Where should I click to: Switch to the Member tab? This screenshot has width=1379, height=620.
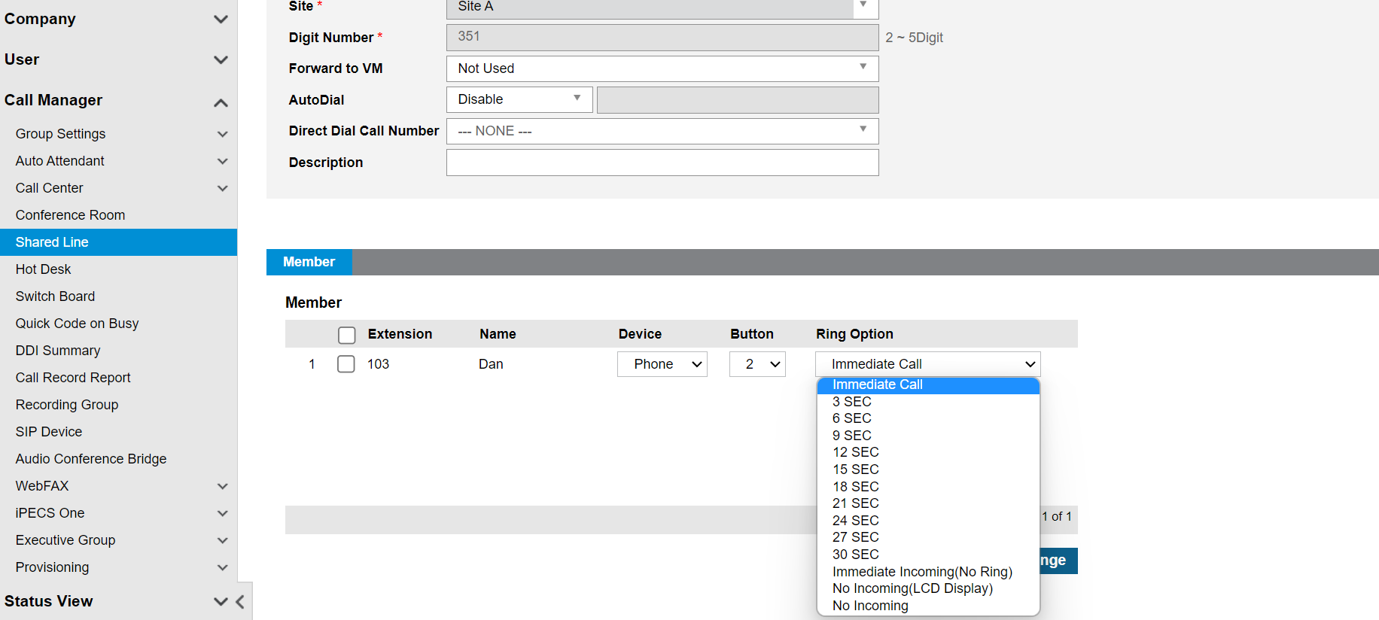[x=309, y=262]
